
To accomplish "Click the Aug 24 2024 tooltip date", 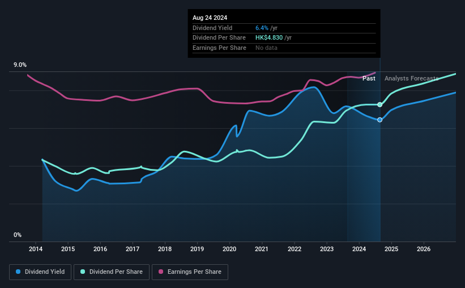I will (210, 18).
